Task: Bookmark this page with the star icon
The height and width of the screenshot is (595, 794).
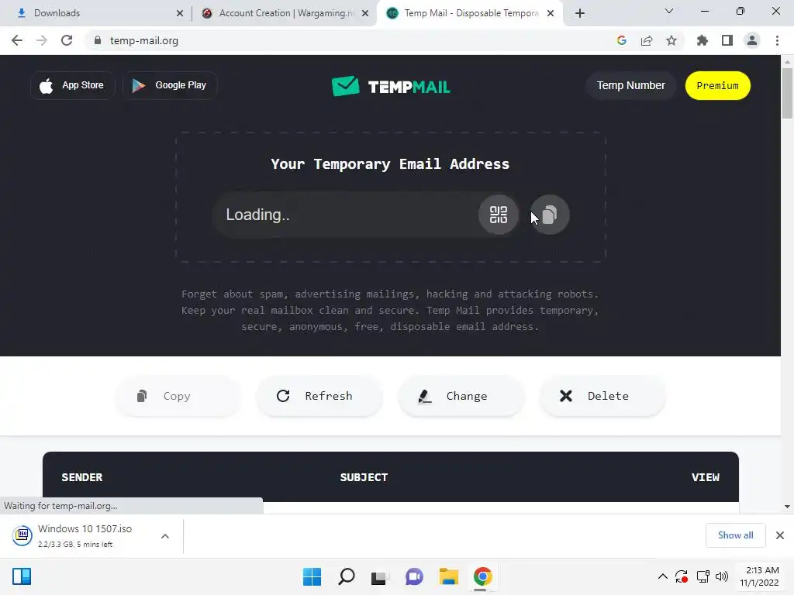Action: [x=671, y=40]
